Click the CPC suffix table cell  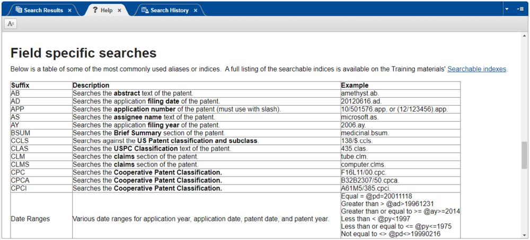17,172
